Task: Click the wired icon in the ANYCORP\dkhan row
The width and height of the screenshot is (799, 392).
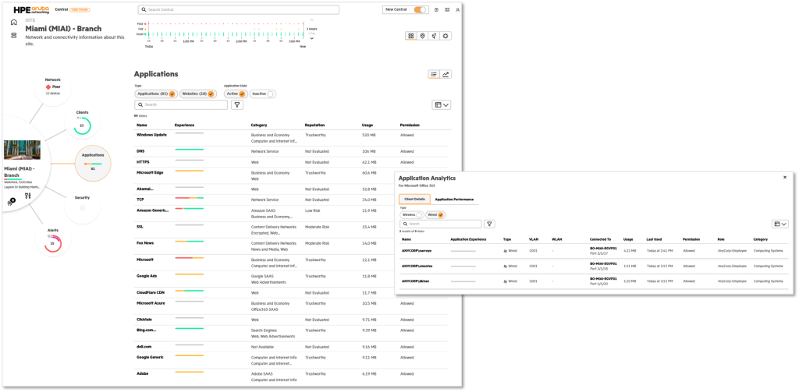Action: [505, 281]
